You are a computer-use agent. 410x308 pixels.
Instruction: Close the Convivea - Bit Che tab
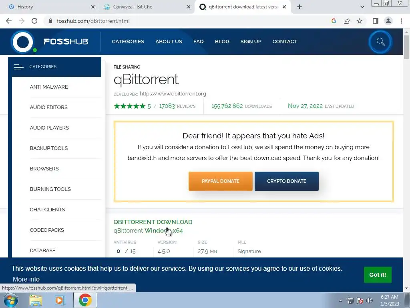pyautogui.click(x=189, y=7)
